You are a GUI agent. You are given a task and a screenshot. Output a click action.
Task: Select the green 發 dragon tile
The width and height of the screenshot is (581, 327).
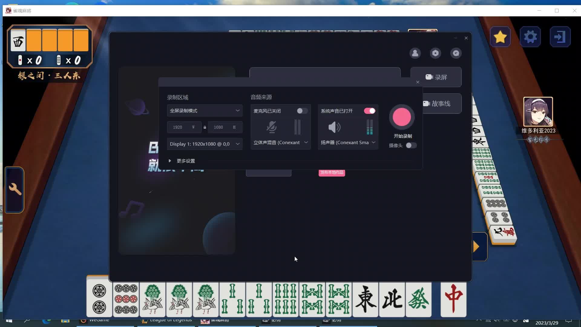[419, 299]
